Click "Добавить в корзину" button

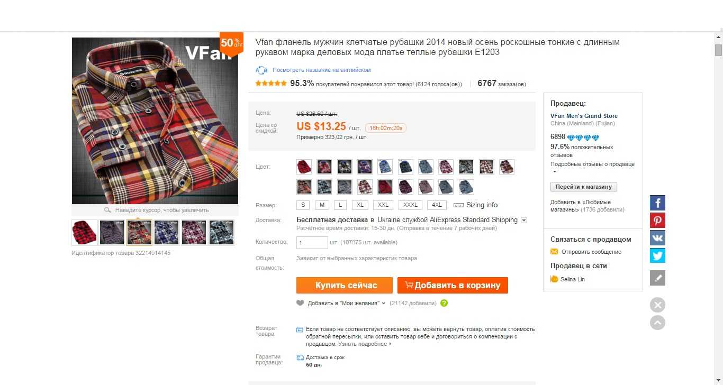coord(453,285)
